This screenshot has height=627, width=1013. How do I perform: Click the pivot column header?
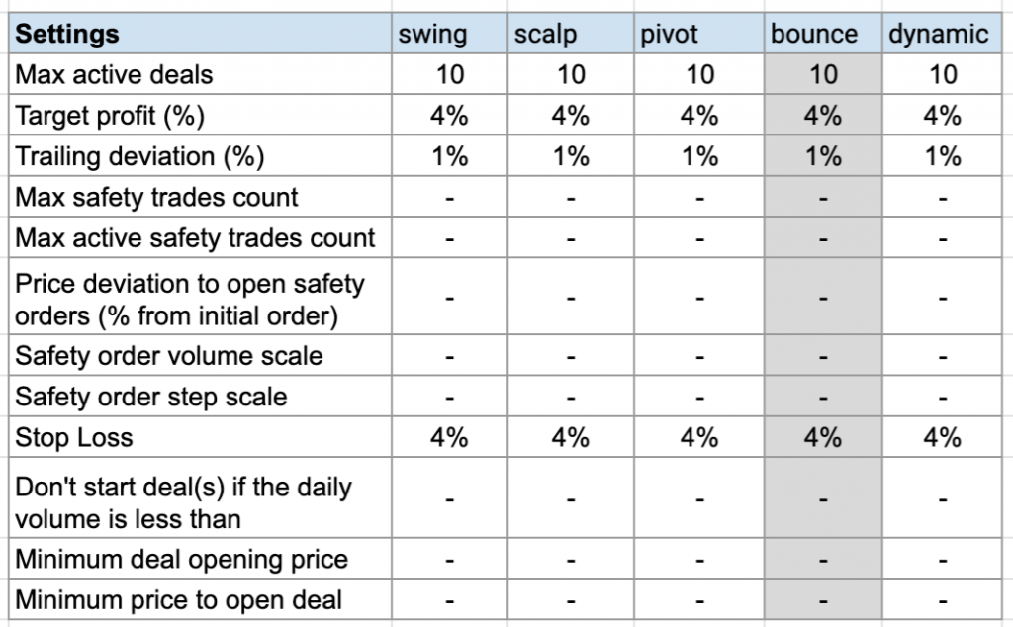(x=670, y=35)
